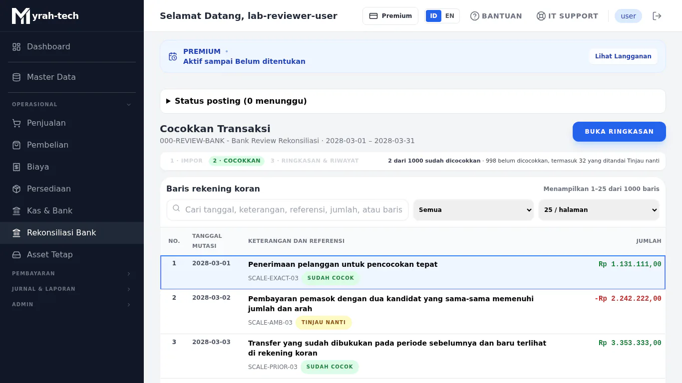Click amount Rp 3.353.333,00

630,343
